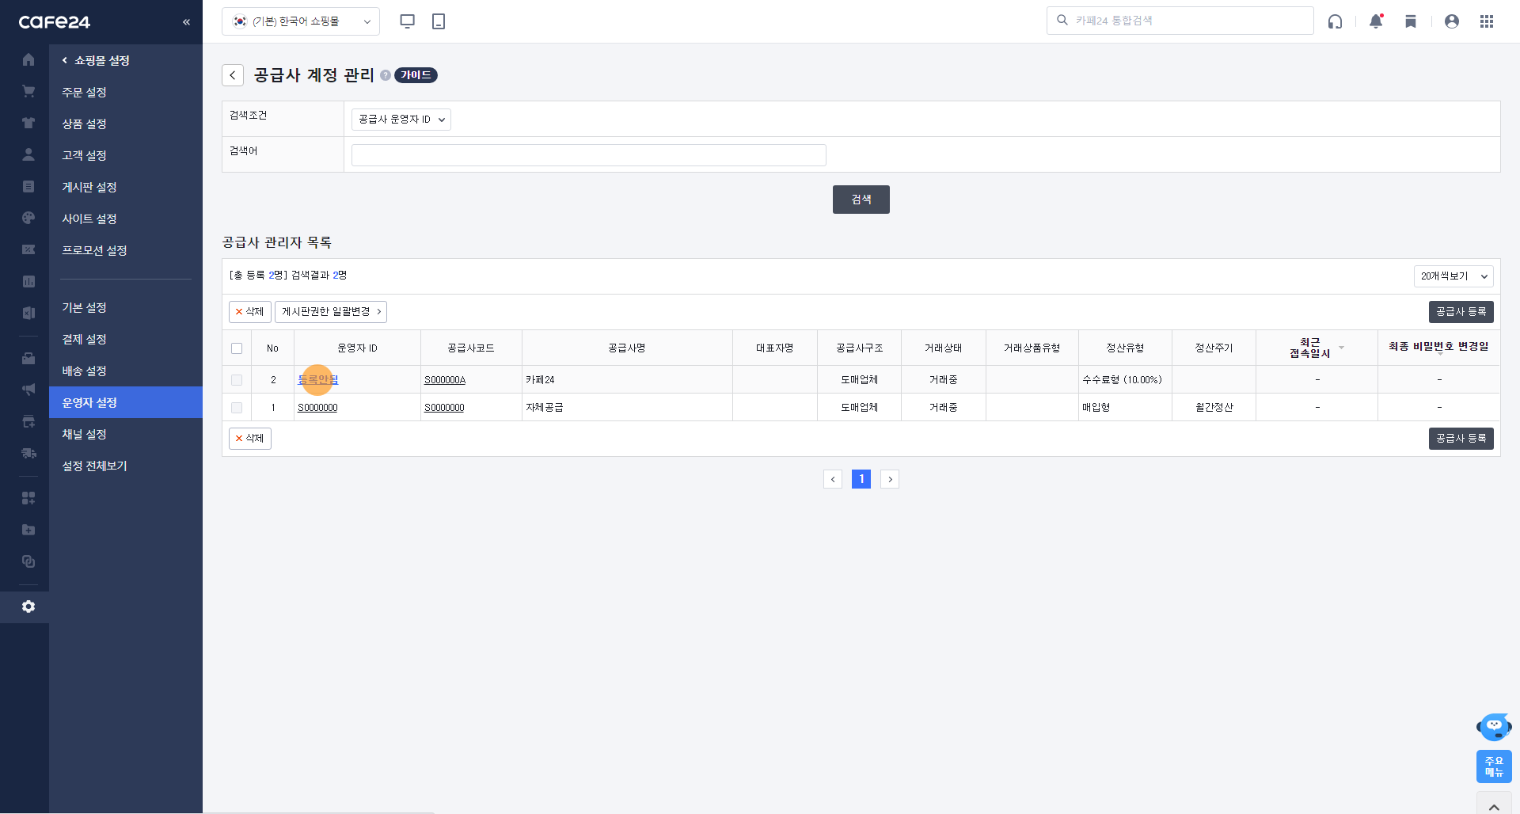Viewport: 1520px width, 814px height.
Task: Open the 20개씩보기 rows-per-page dropdown
Action: coord(1453,276)
